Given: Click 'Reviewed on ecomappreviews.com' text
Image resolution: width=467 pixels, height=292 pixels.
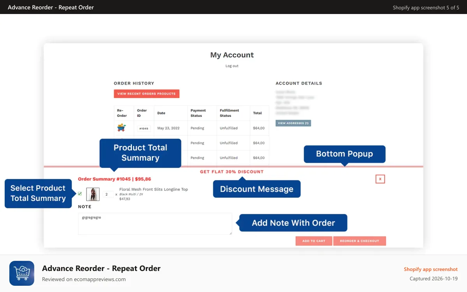Looking at the screenshot, I should (x=84, y=279).
